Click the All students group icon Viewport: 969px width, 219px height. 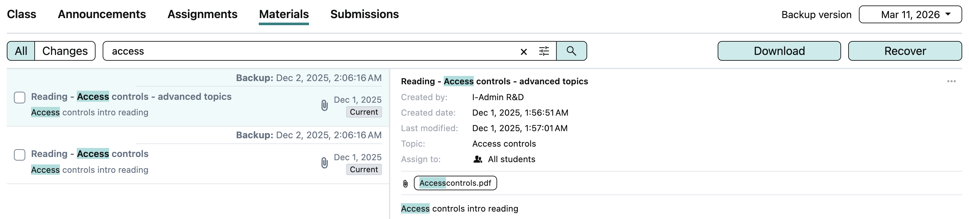pyautogui.click(x=477, y=159)
